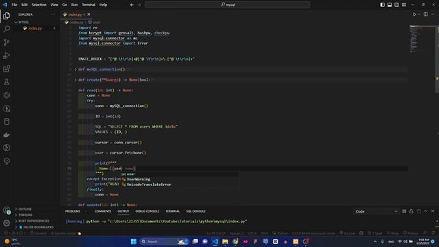Open the Help menu
This screenshot has width=439, height=247.
point(104,5)
